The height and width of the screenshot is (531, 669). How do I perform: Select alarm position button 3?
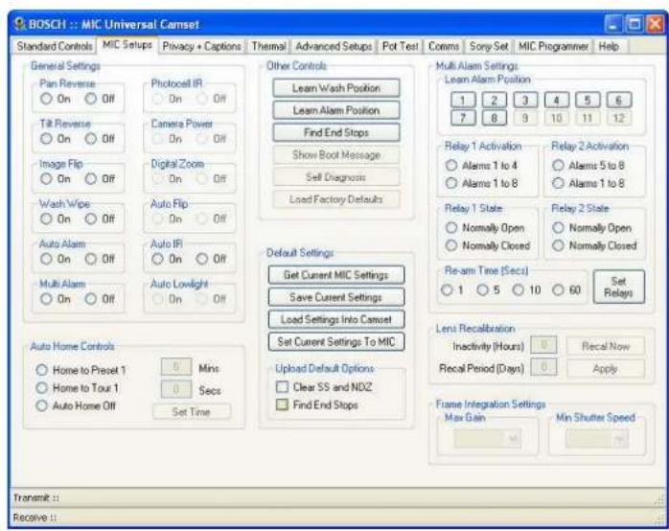point(525,101)
